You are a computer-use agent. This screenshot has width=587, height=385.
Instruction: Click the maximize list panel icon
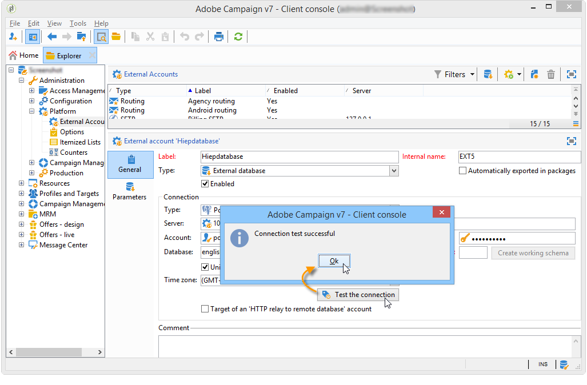click(x=571, y=74)
